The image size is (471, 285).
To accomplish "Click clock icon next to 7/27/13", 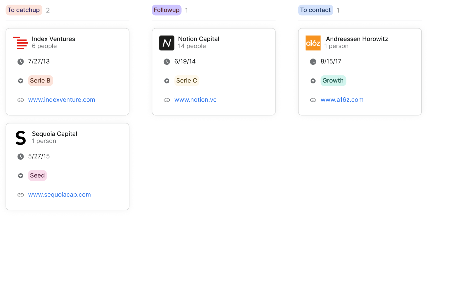I will (20, 62).
